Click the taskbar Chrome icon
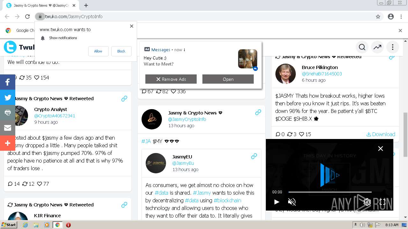Viewport: 408px width, 229px height. click(x=57, y=225)
